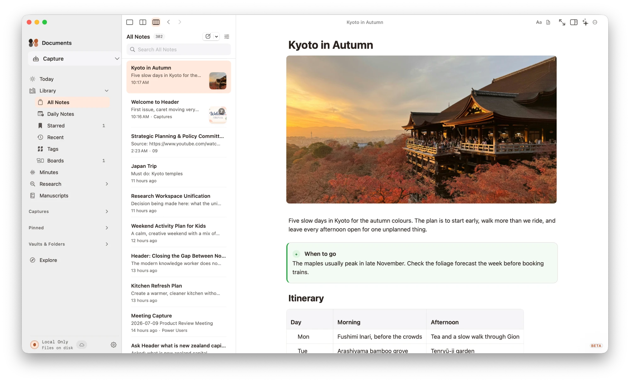Expand the Research section

(x=107, y=184)
